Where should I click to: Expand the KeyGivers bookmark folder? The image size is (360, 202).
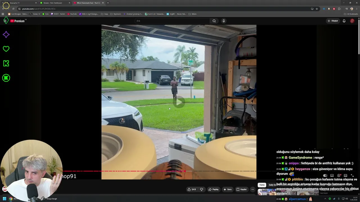click(116, 14)
